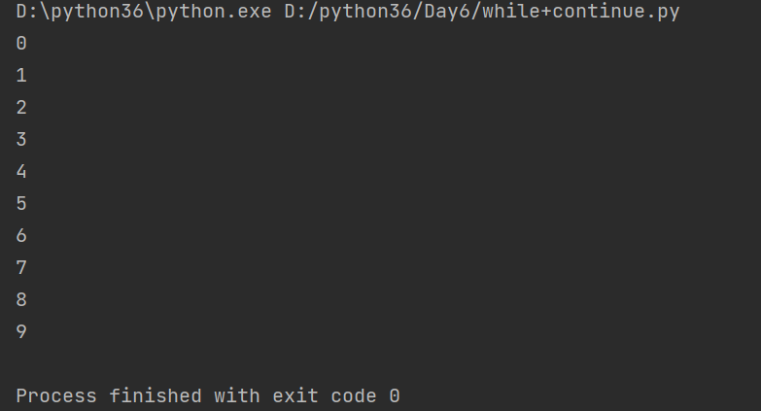Click the output line showing 1

click(x=21, y=76)
